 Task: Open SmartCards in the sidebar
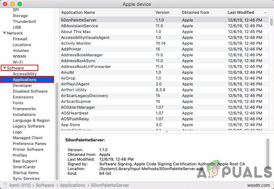(x=24, y=167)
